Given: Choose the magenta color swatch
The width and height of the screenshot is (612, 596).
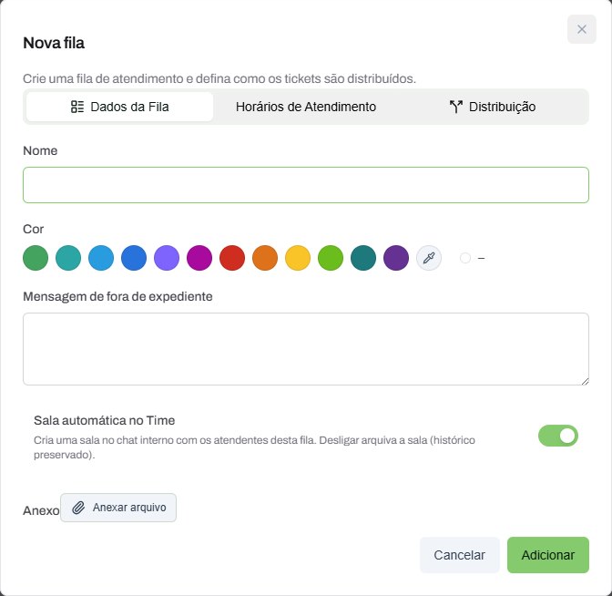Looking at the screenshot, I should pyautogui.click(x=199, y=258).
